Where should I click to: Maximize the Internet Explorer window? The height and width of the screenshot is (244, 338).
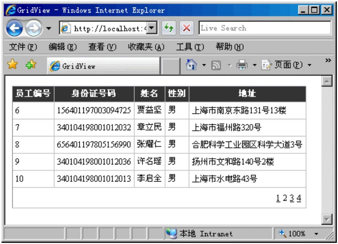click(314, 10)
